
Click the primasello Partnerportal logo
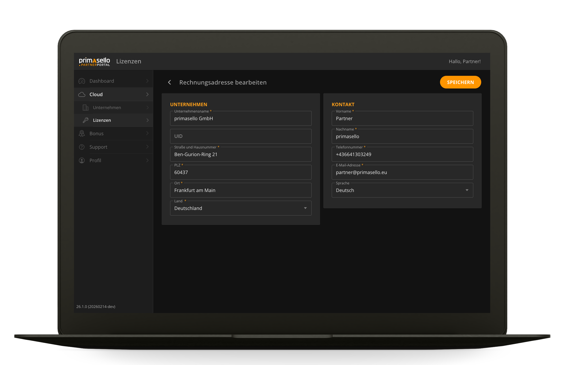pos(94,62)
